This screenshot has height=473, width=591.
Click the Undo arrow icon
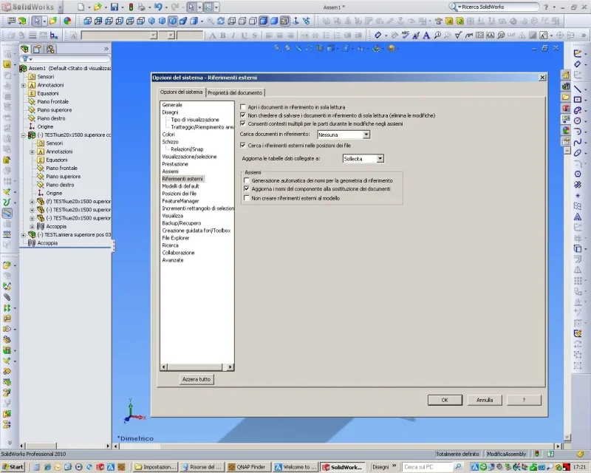pos(158,7)
